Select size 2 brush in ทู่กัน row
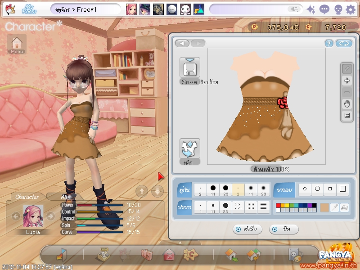This screenshot has width=360, height=270. point(200,189)
